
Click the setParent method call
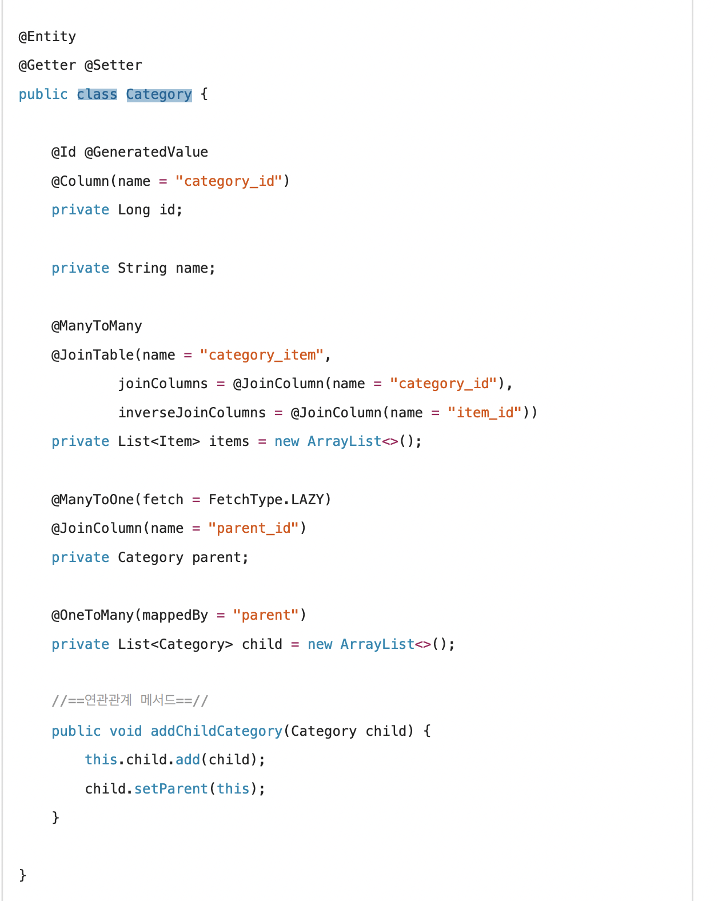click(x=171, y=789)
